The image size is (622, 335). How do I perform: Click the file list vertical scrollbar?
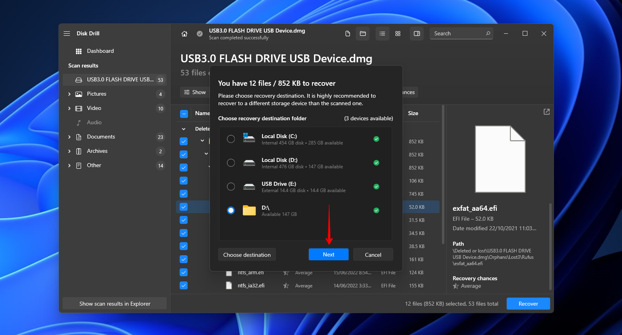(x=443, y=175)
